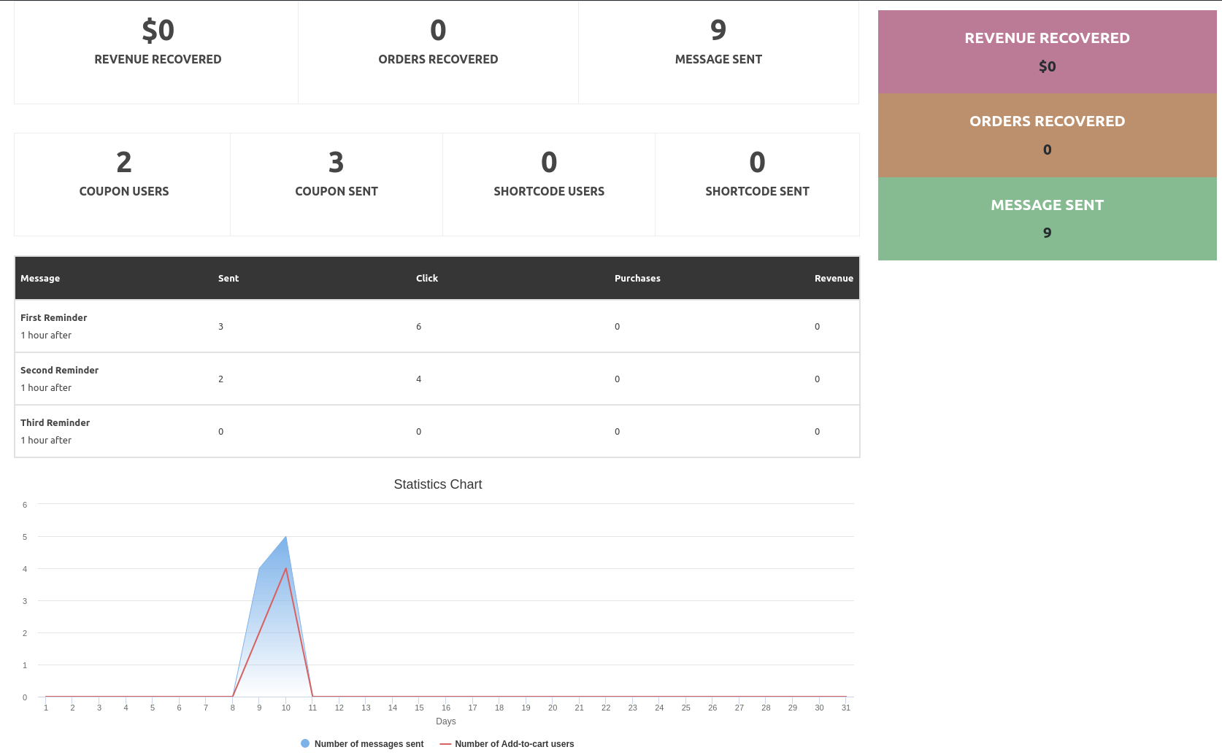The image size is (1222, 755).
Task: Click the chart peak at day 10
Action: [286, 537]
